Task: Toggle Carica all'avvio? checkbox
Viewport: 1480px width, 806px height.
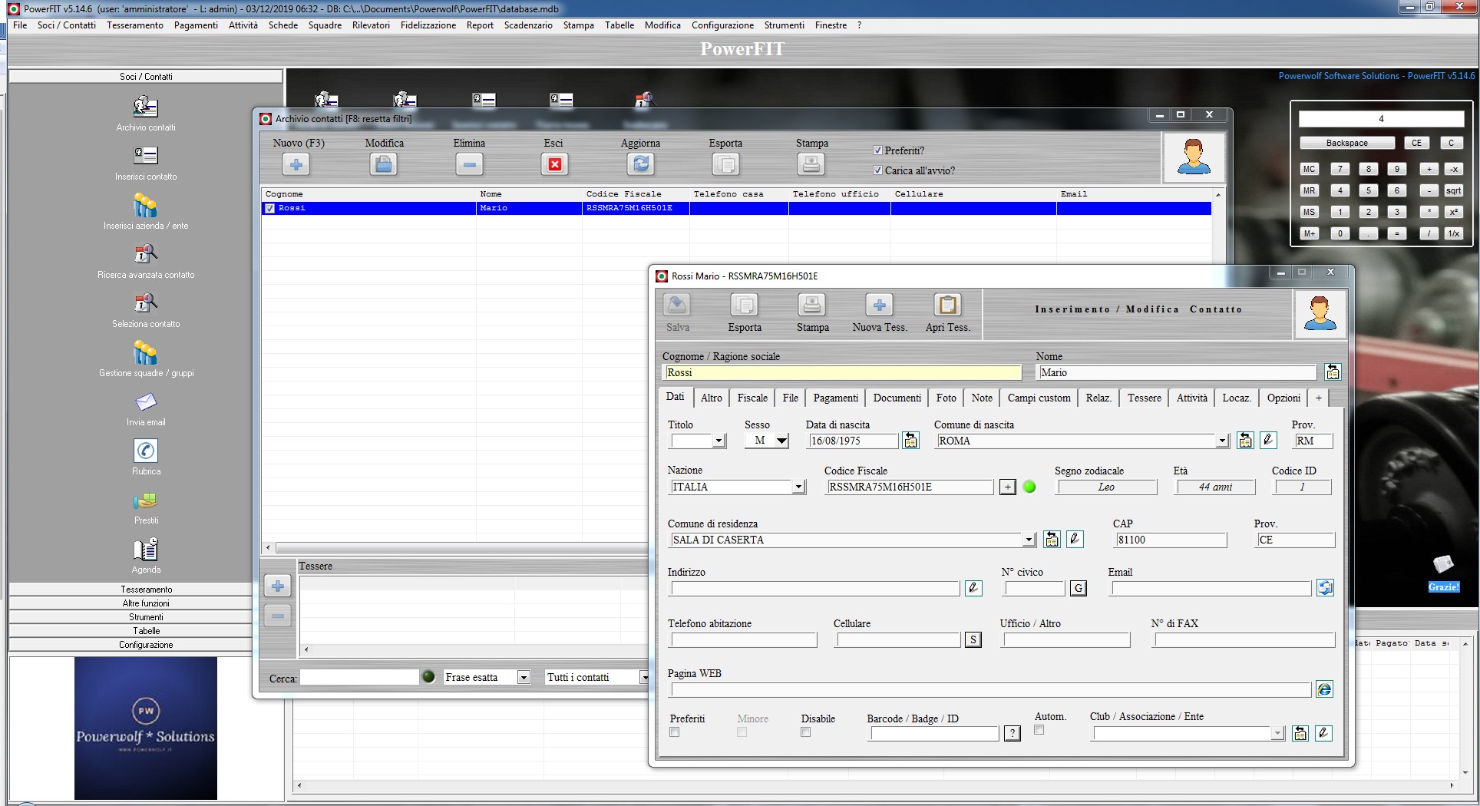Action: tap(878, 170)
